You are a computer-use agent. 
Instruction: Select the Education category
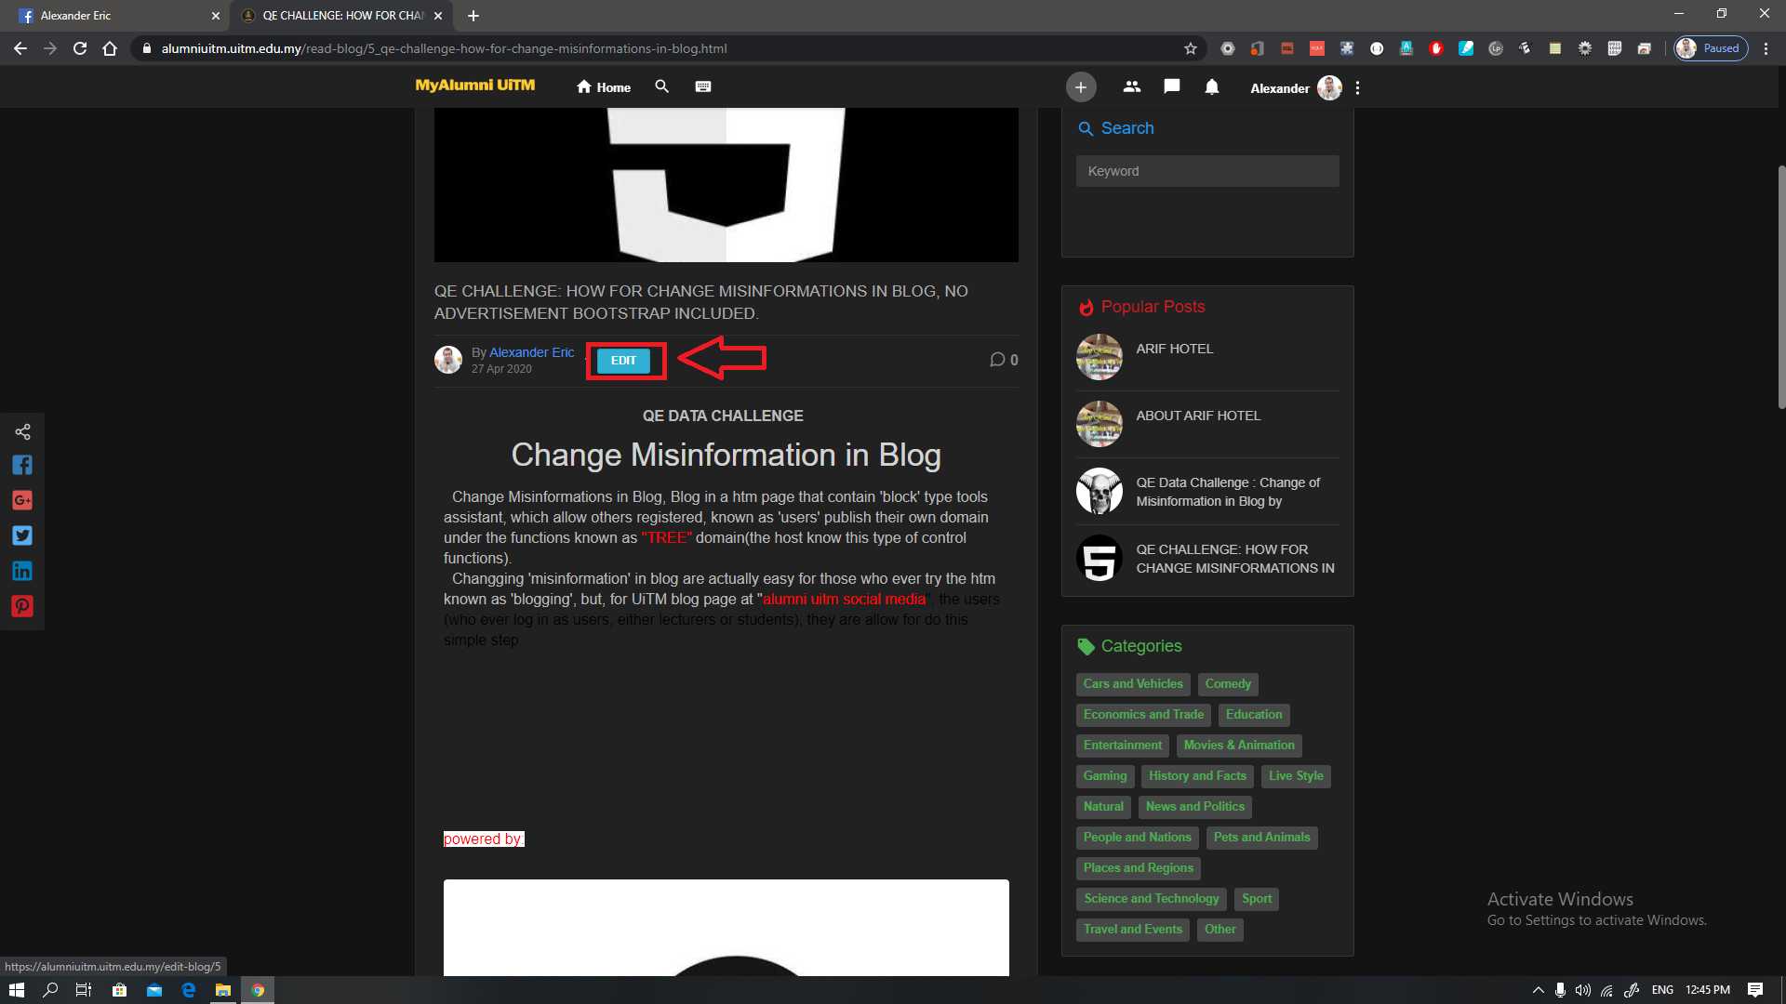pyautogui.click(x=1254, y=715)
